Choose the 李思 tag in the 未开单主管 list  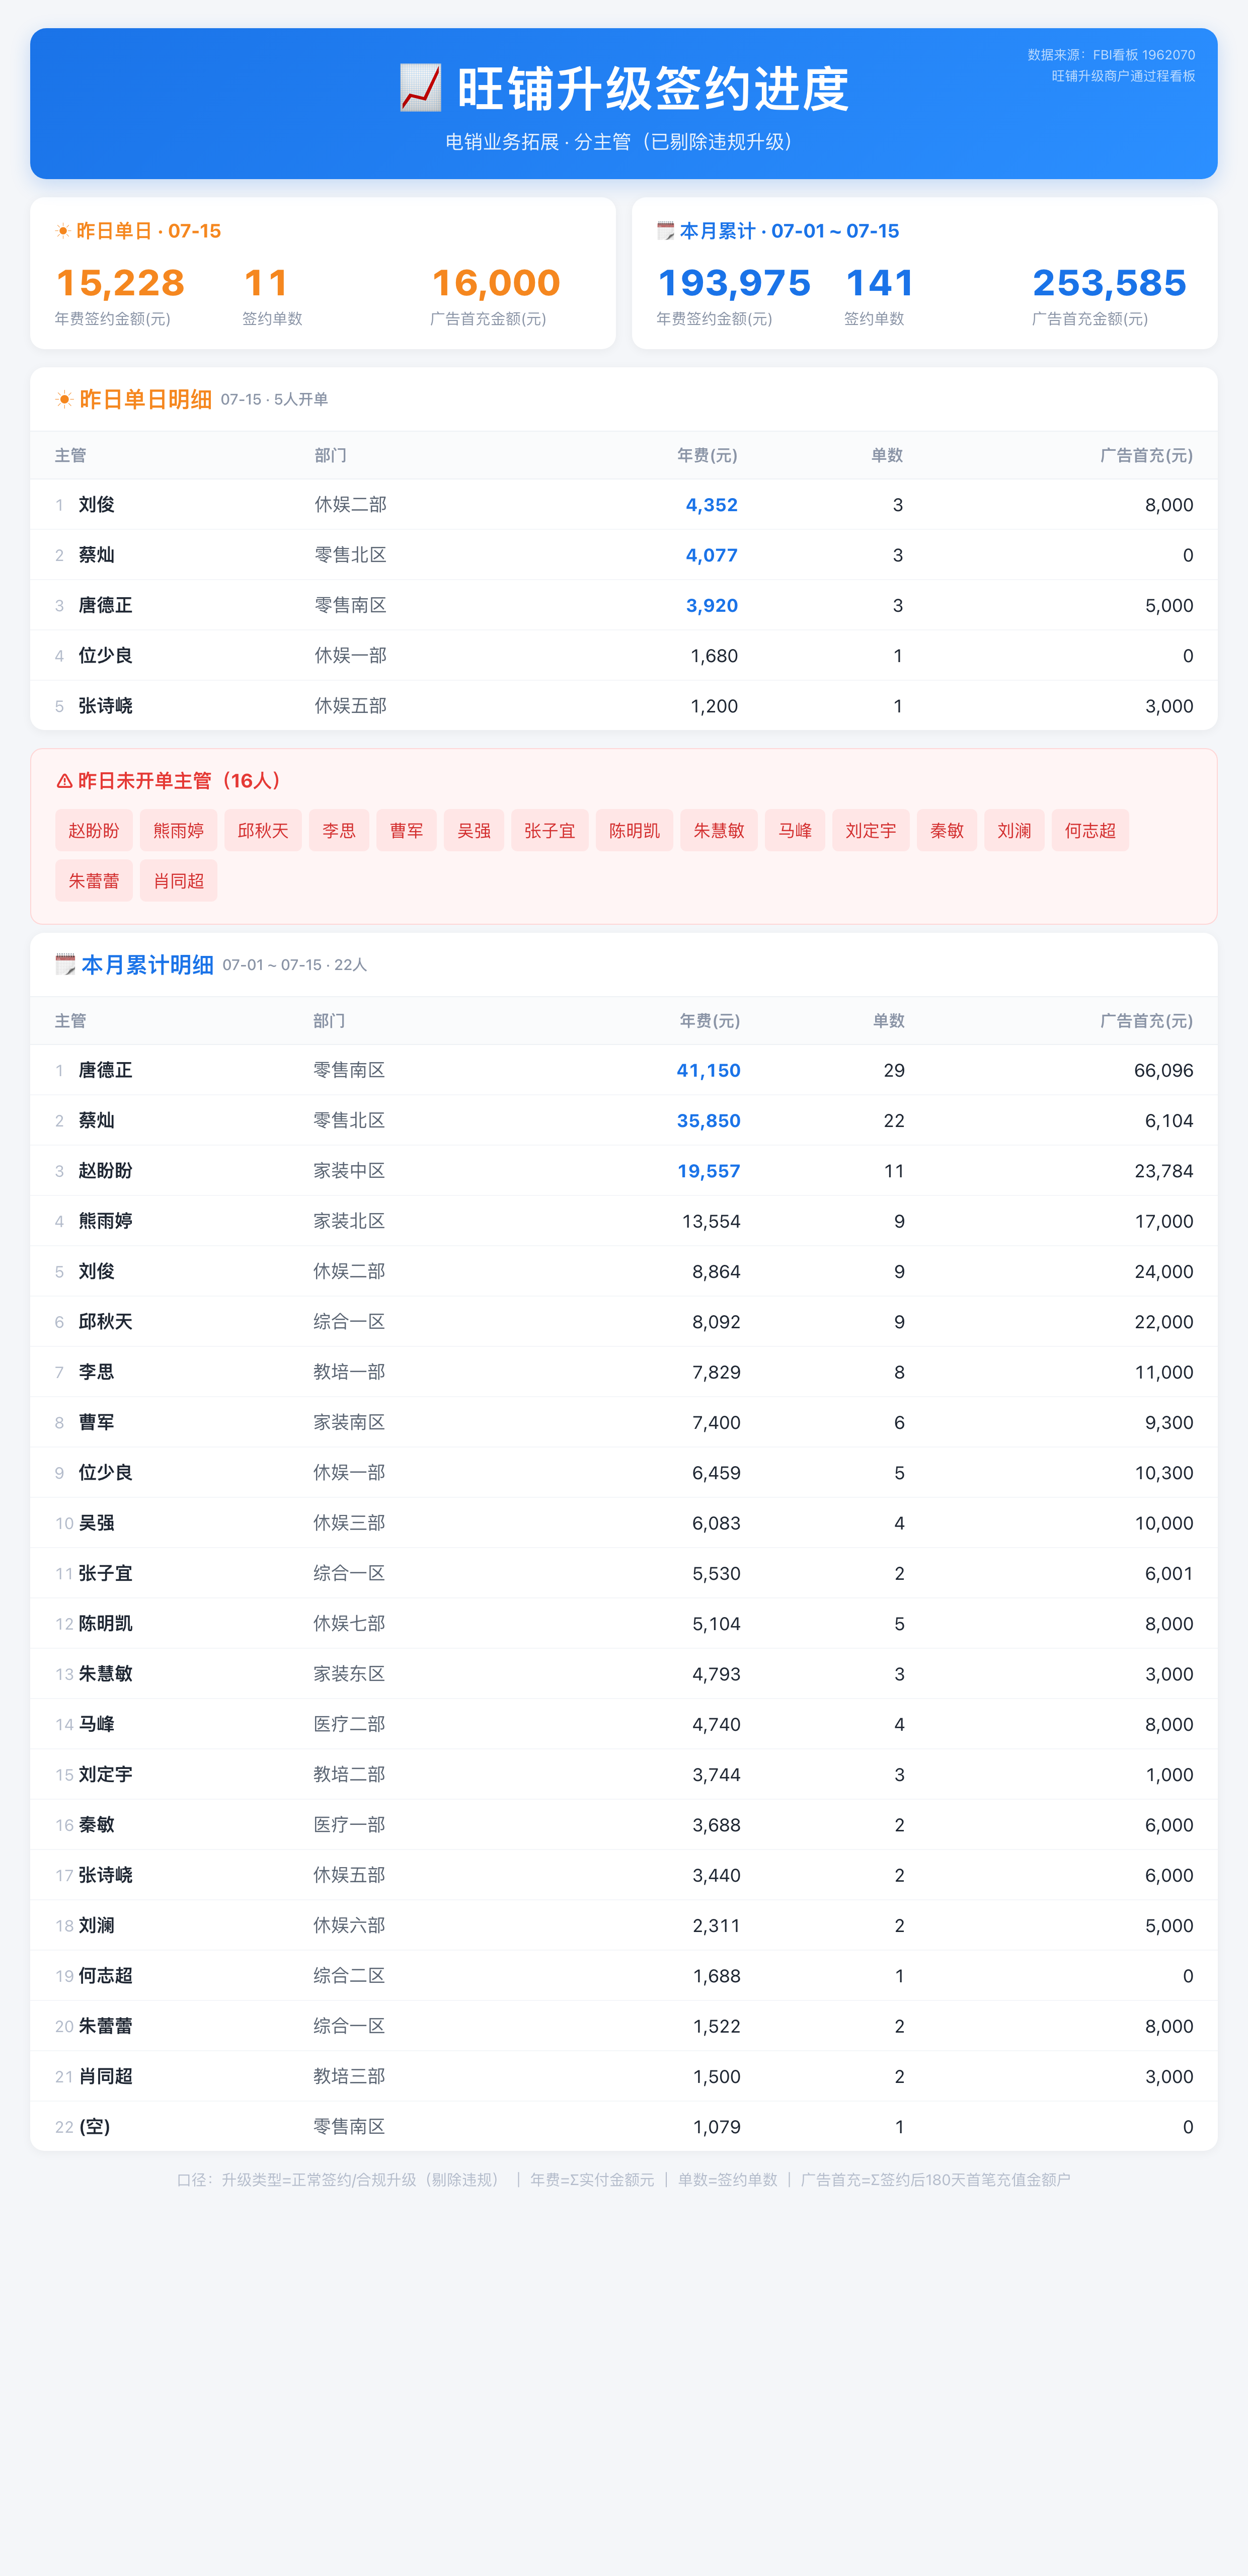339,831
